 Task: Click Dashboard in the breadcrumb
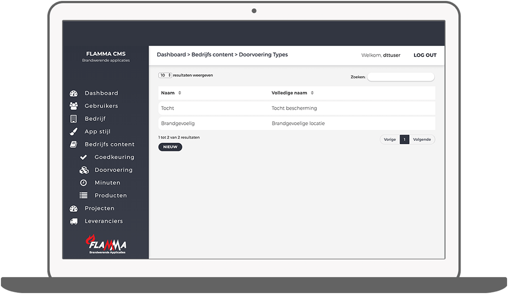point(172,55)
